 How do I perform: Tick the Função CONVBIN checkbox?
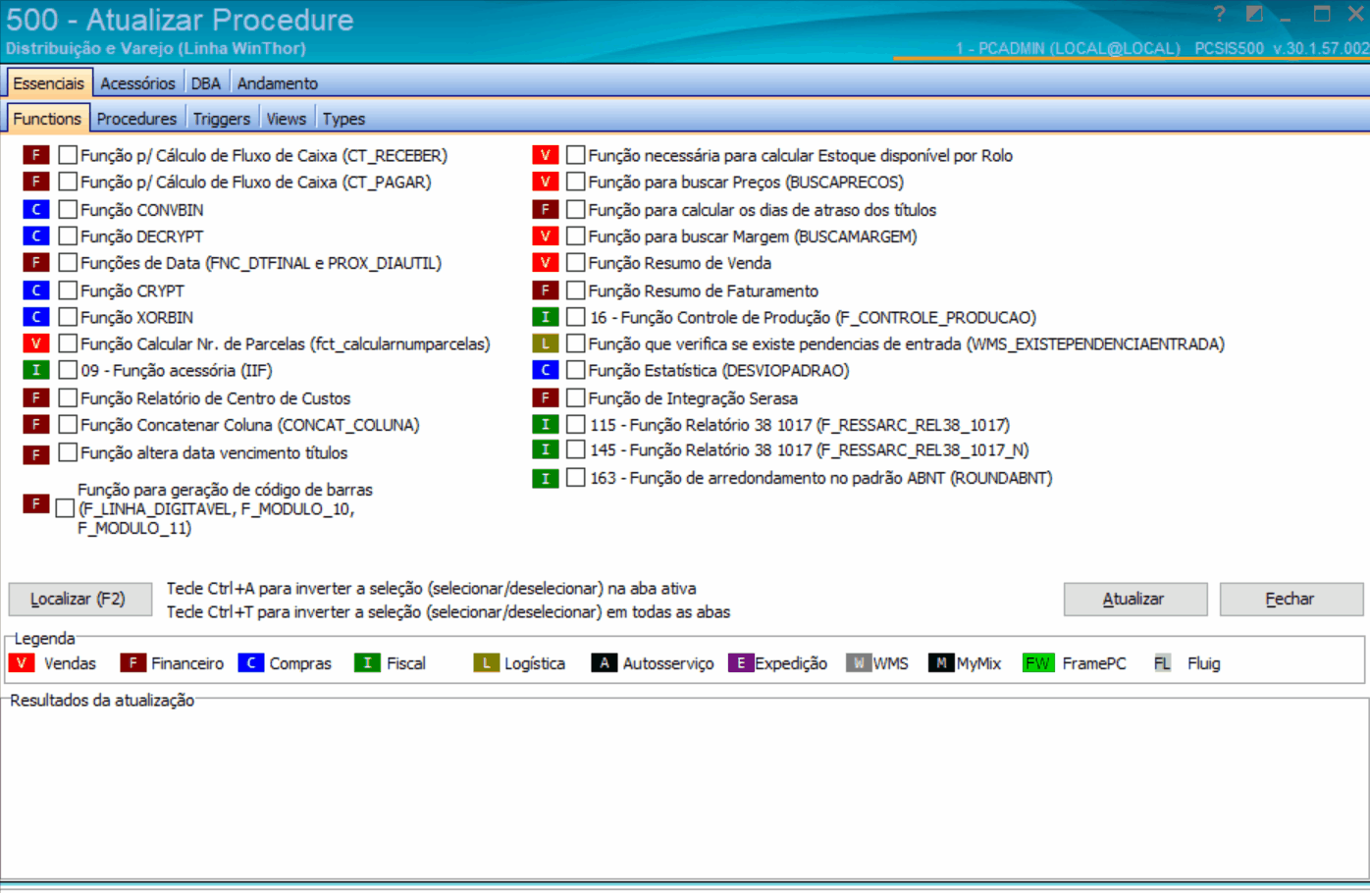(x=68, y=209)
